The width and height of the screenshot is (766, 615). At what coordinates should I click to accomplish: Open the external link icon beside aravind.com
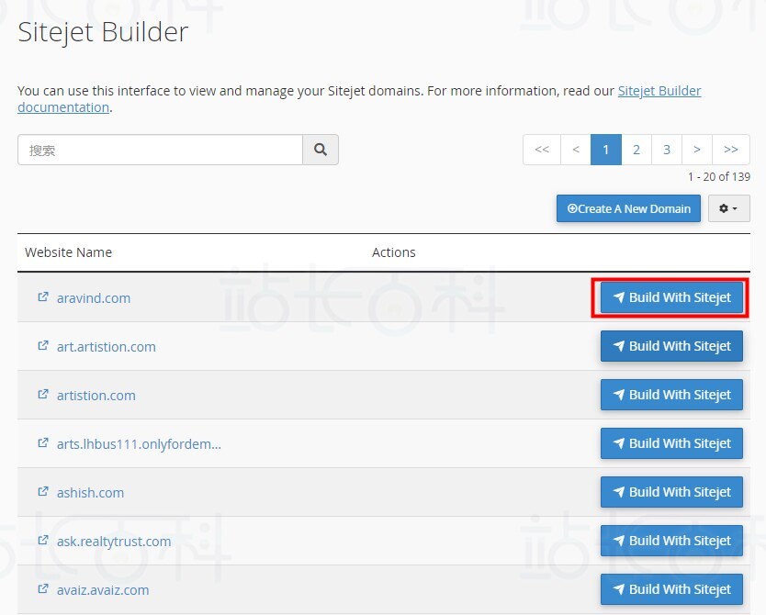[42, 296]
